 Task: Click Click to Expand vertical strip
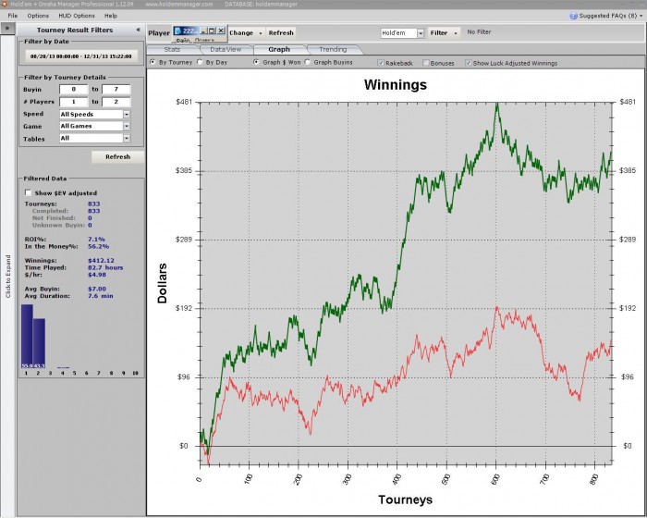click(x=7, y=276)
